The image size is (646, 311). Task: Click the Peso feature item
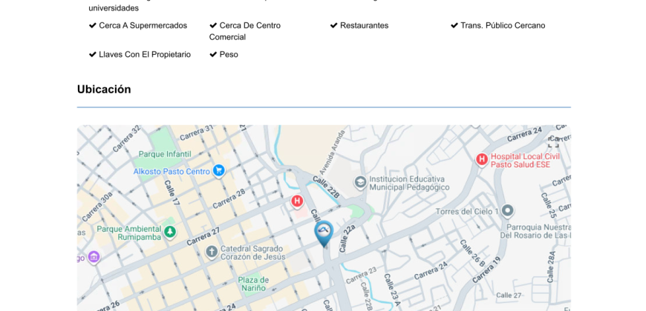tap(224, 55)
